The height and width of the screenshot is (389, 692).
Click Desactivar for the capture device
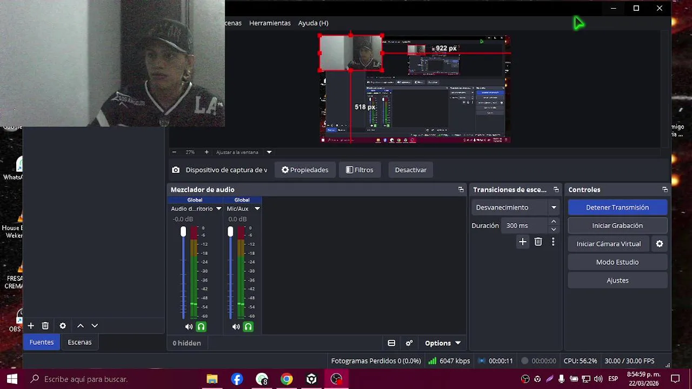411,170
